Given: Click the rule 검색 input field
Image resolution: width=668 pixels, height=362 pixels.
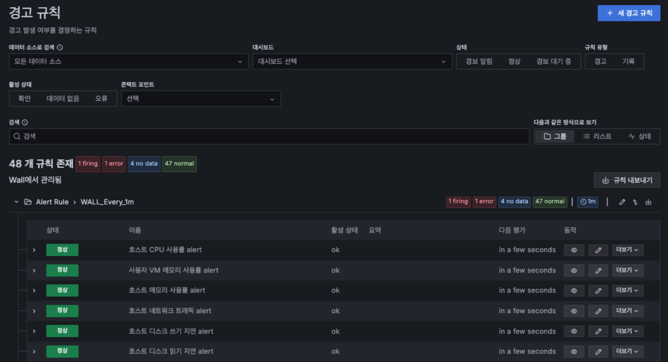Looking at the screenshot, I should 269,137.
